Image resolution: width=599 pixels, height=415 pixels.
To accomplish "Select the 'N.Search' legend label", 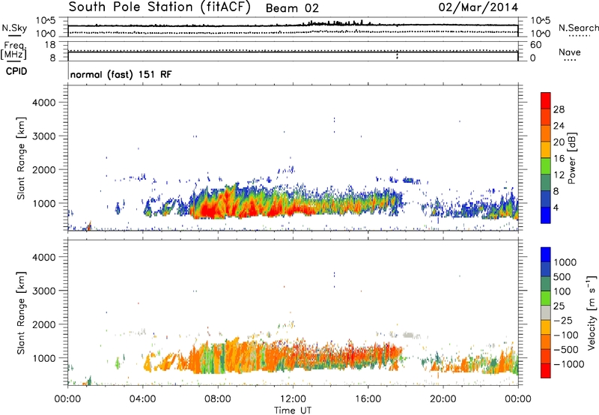I will point(578,28).
